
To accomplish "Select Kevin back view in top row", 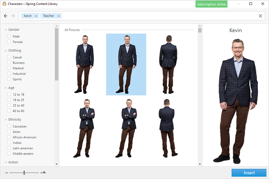I will click(168, 64).
